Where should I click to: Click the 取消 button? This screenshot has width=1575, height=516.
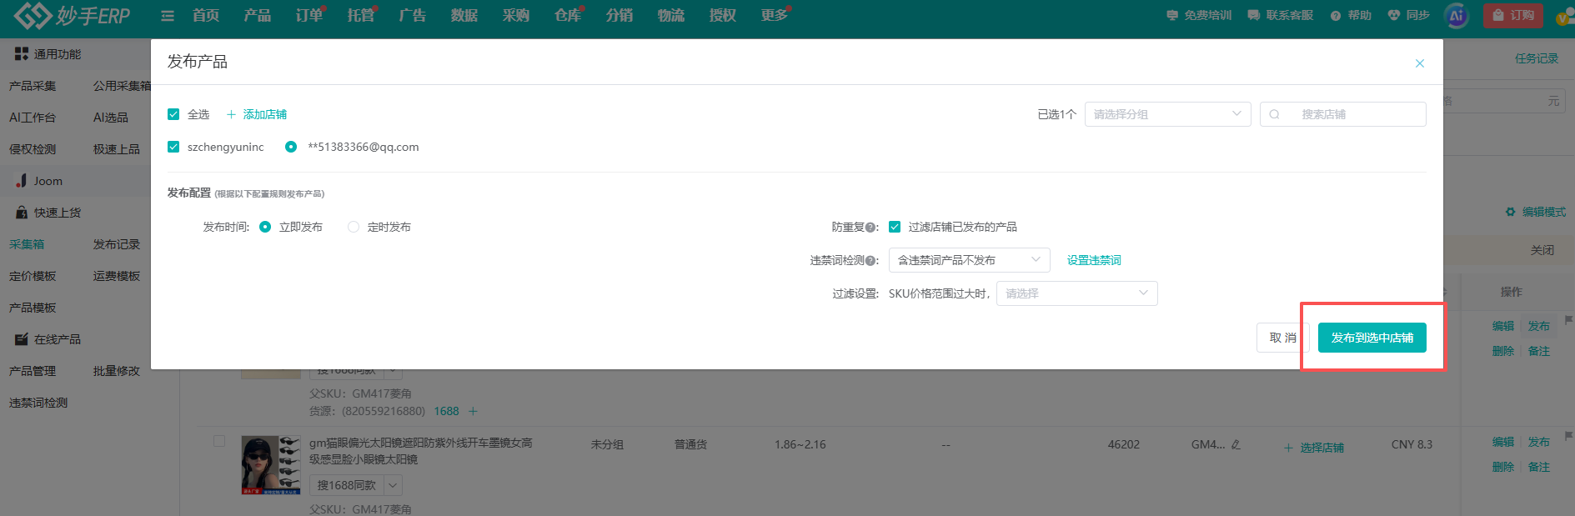[x=1282, y=338]
